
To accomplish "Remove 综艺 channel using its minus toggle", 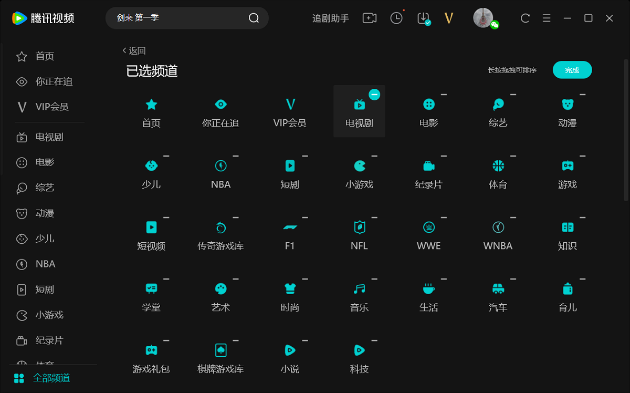I will click(513, 95).
